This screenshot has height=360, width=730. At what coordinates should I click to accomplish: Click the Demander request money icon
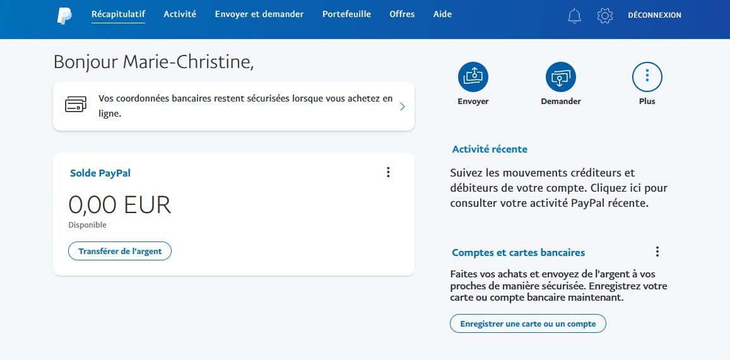(x=560, y=77)
